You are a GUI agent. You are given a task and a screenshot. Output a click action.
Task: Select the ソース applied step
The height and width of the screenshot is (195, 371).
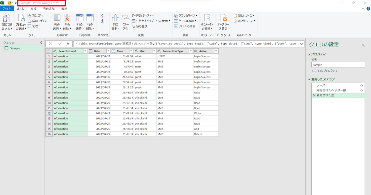pyautogui.click(x=321, y=85)
